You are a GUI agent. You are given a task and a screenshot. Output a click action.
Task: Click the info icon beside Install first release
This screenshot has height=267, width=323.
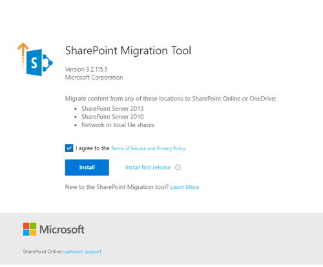(178, 168)
